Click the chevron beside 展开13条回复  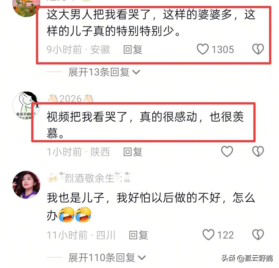click(x=136, y=72)
